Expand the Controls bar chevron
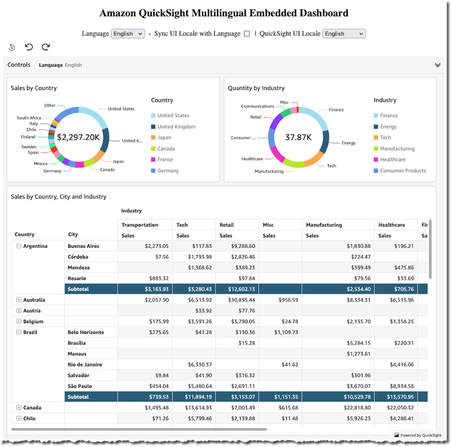The image size is (451, 447). pos(437,65)
